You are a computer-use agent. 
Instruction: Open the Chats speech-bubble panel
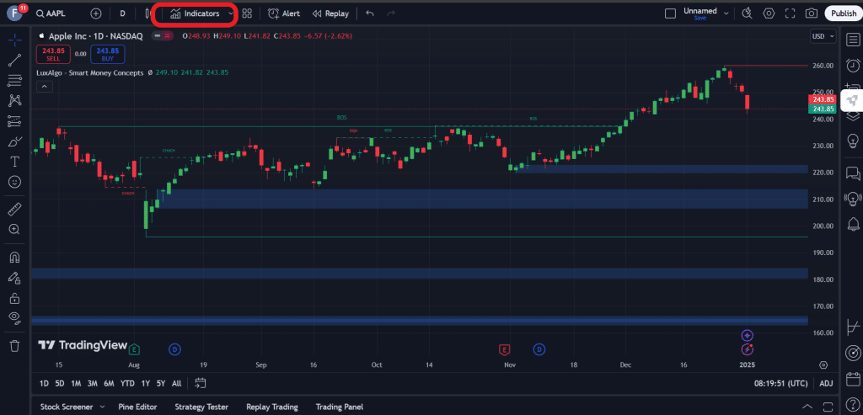(x=853, y=174)
